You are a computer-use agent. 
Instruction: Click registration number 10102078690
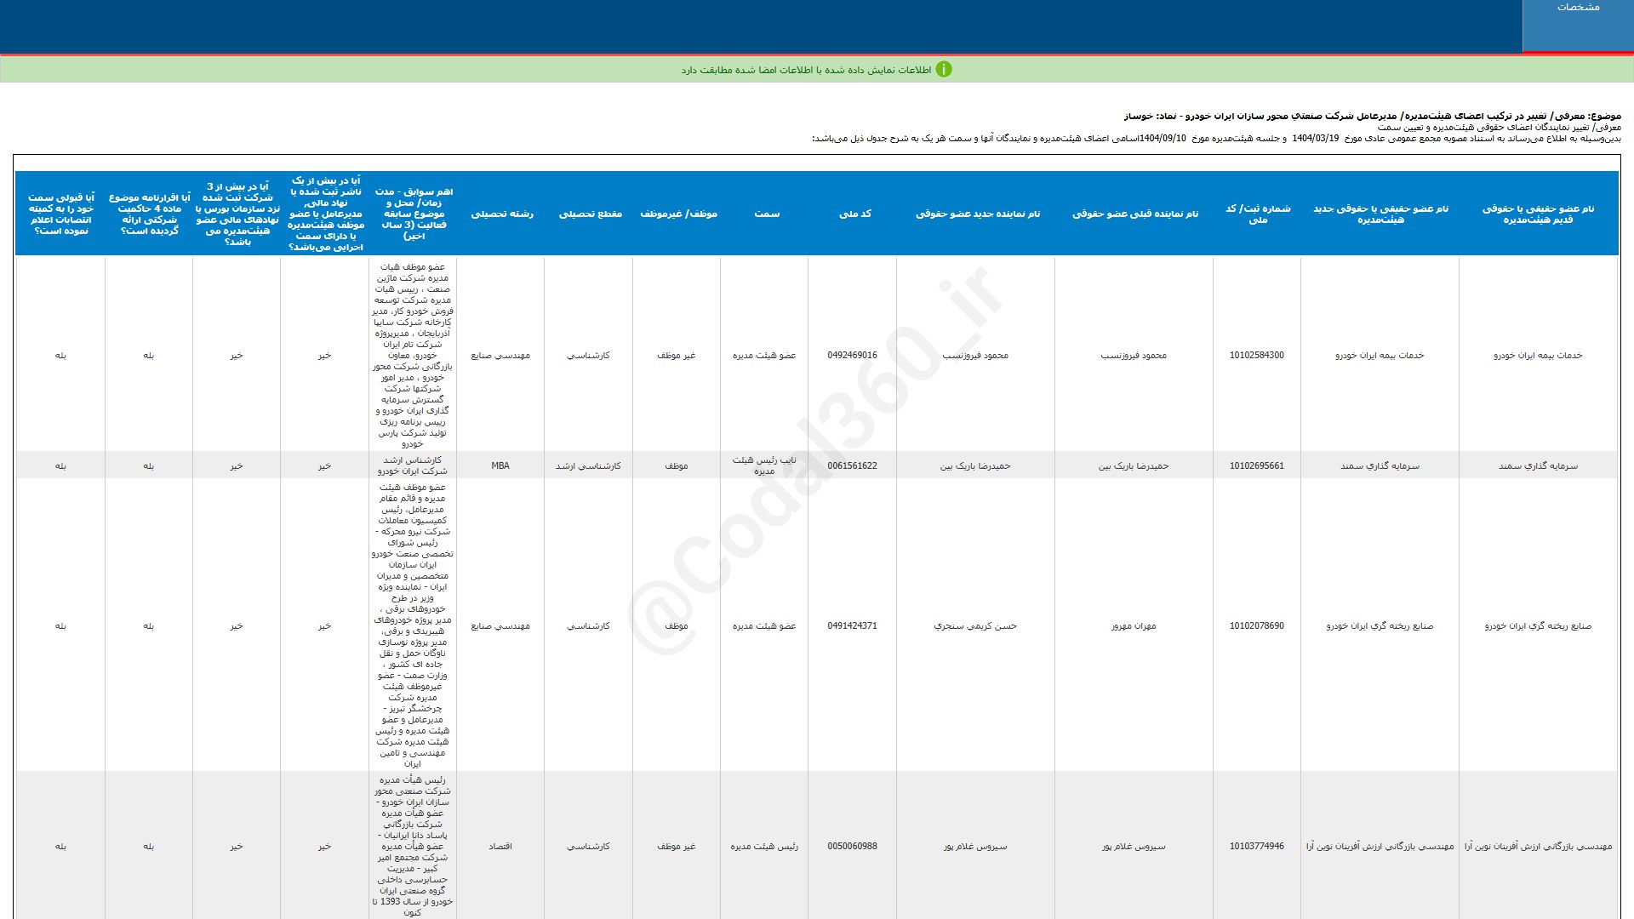(1256, 625)
